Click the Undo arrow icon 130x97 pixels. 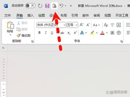pos(61,6)
